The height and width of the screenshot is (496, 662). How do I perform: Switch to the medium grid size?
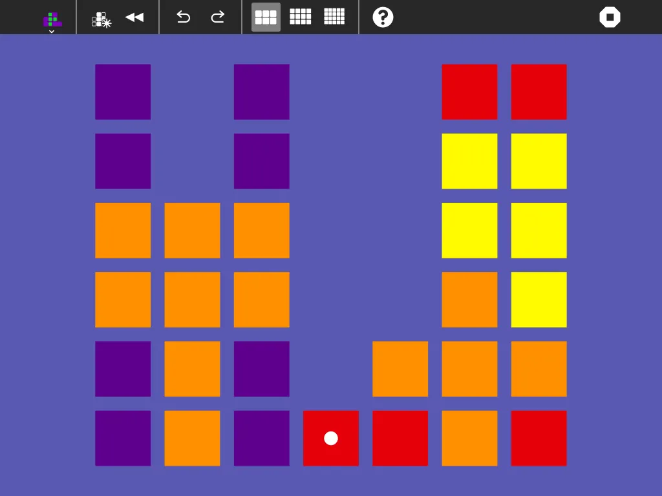[300, 17]
